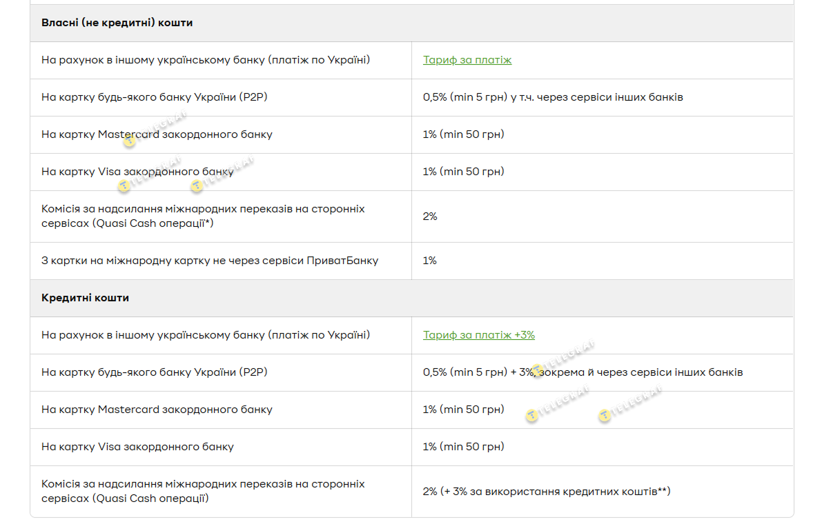Image resolution: width=831 pixels, height=524 pixels.
Task: Click 'Quasi Cash операції*)' label under own funds
Action: [127, 223]
